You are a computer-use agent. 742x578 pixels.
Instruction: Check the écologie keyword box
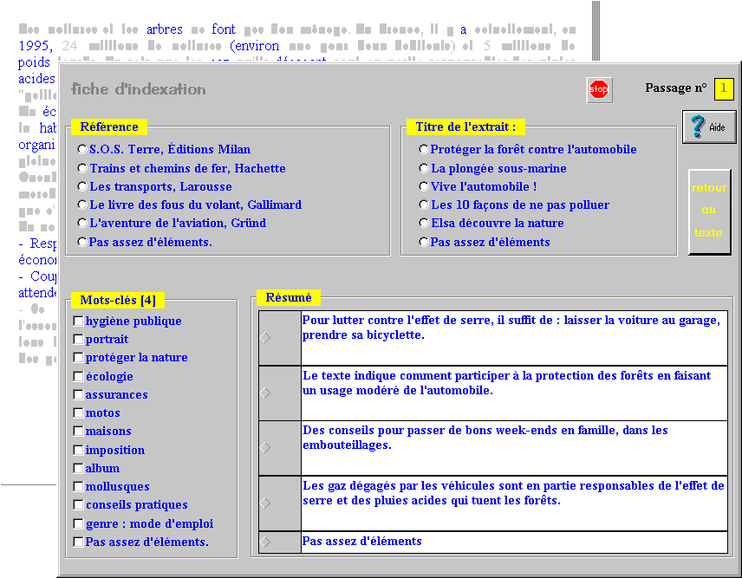pyautogui.click(x=79, y=377)
